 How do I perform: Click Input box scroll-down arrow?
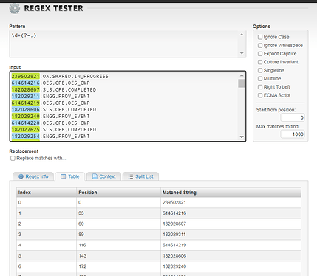(x=242, y=137)
